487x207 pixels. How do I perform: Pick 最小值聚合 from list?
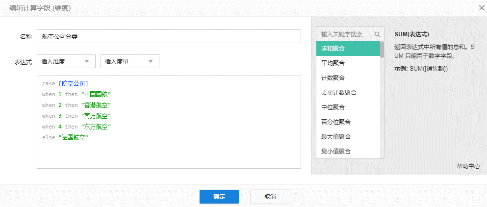(x=348, y=151)
